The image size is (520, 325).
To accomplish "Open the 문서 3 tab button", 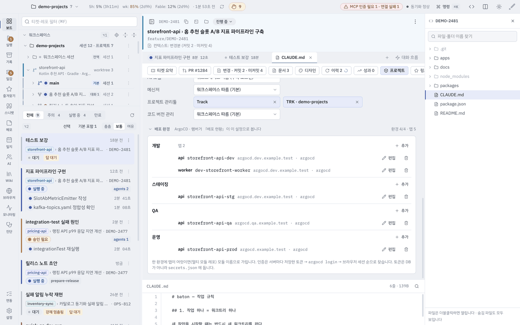I will (x=281, y=70).
